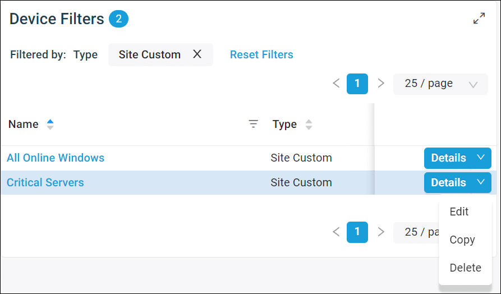The width and height of the screenshot is (501, 294).
Task: Open the All Online Windows filter link
Action: pyautogui.click(x=56, y=158)
